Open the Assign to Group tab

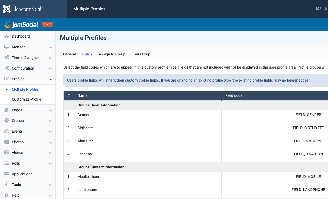point(112,54)
